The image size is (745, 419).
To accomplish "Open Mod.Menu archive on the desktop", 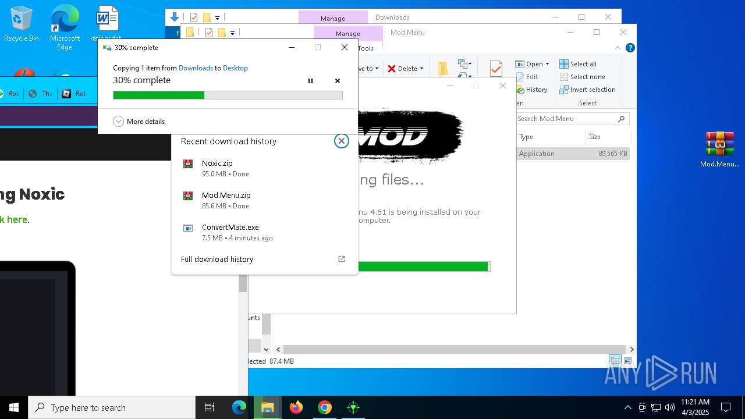I will (719, 150).
